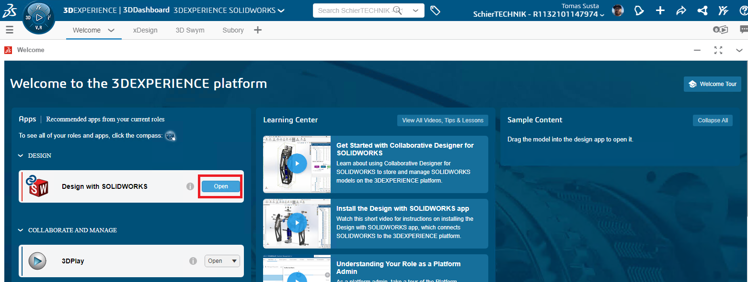
Task: Start the Welcome Tour
Action: 713,84
